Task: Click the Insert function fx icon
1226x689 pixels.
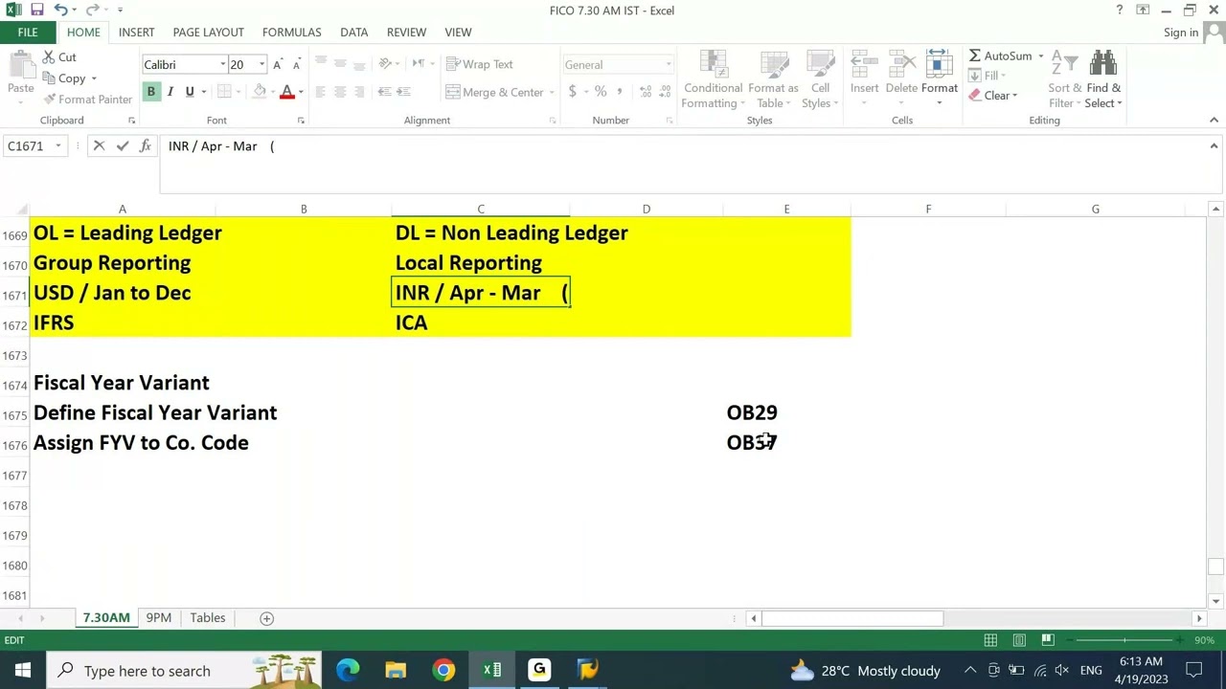Action: (x=145, y=145)
